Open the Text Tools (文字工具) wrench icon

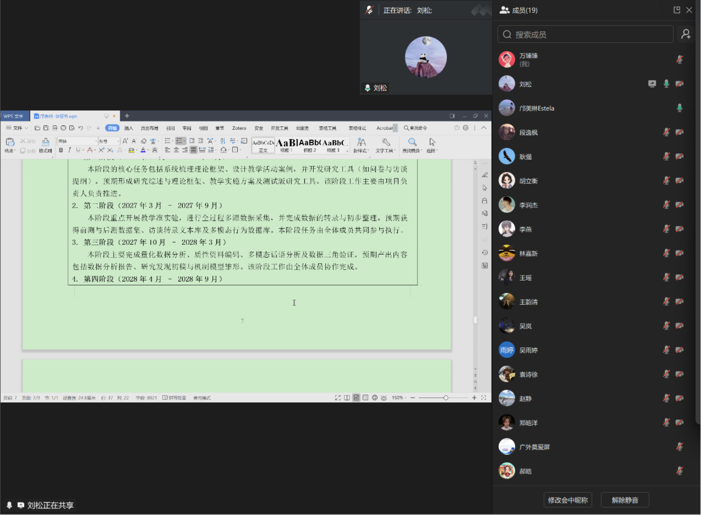(386, 142)
